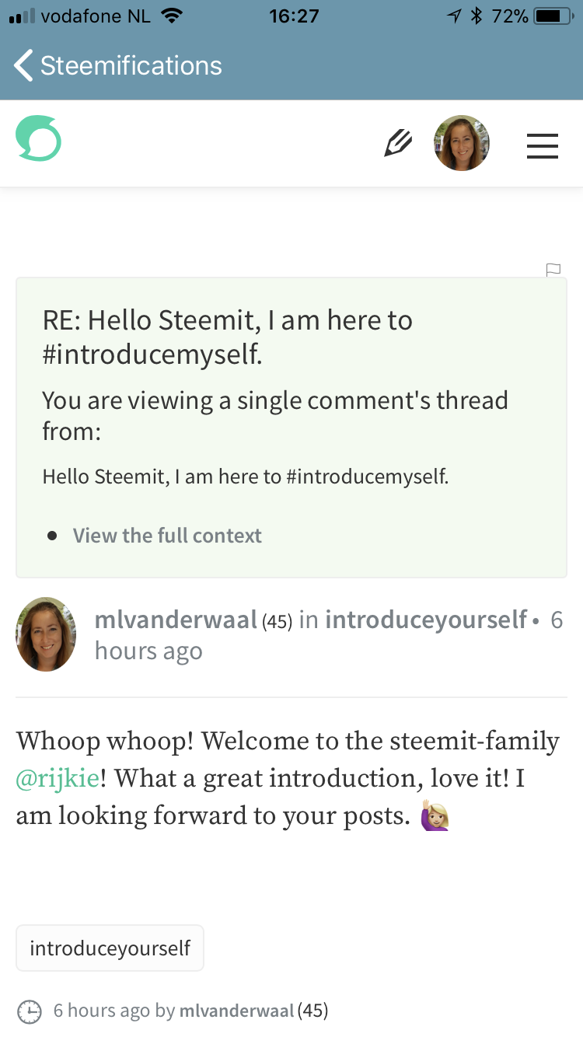Tap the comment author's avatar photo

coord(46,634)
